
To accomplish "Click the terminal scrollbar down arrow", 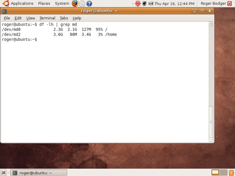I will tap(211, 140).
